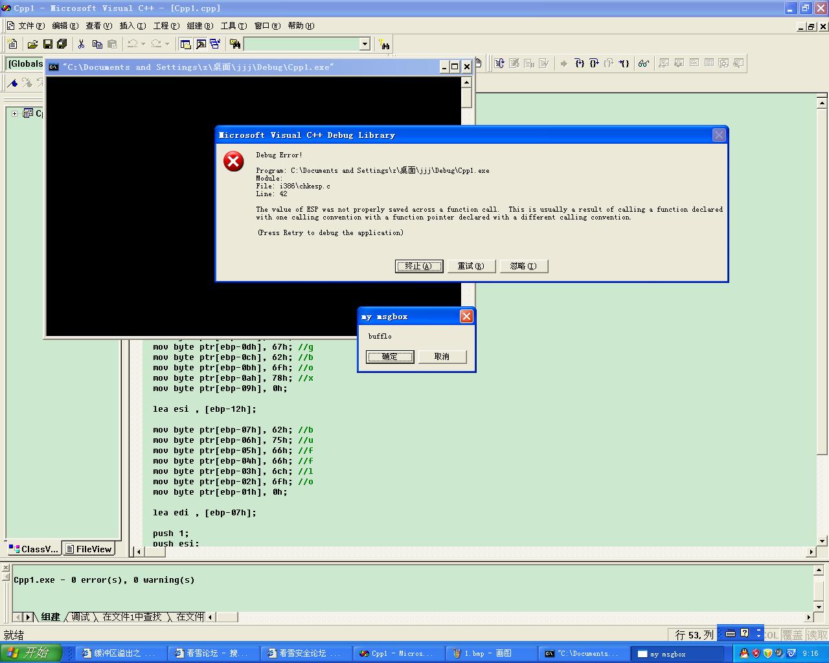The width and height of the screenshot is (829, 663).
Task: Click the Redo arrow icon
Action: (x=156, y=44)
